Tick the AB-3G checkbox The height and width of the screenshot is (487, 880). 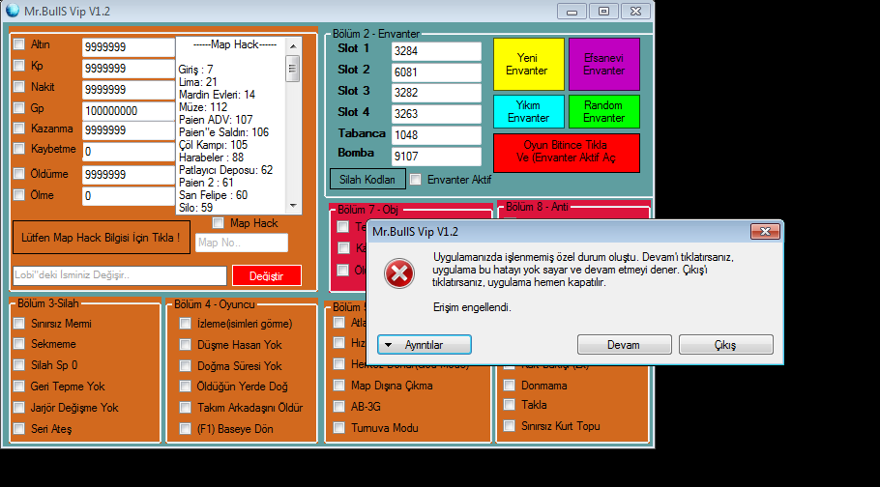click(x=339, y=407)
